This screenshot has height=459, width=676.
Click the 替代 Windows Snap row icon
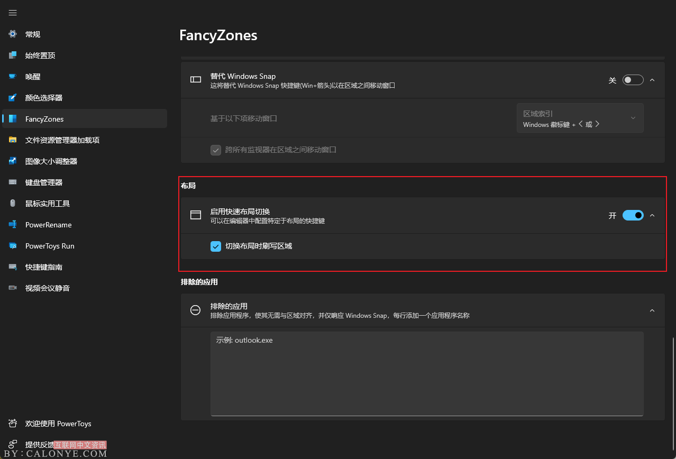pos(196,80)
